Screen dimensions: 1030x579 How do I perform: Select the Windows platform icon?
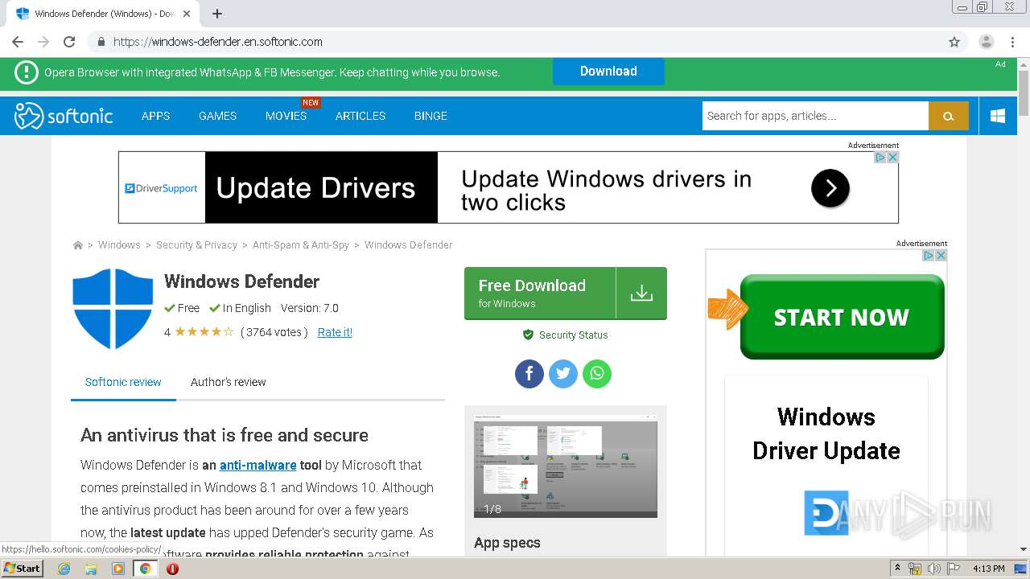(998, 116)
